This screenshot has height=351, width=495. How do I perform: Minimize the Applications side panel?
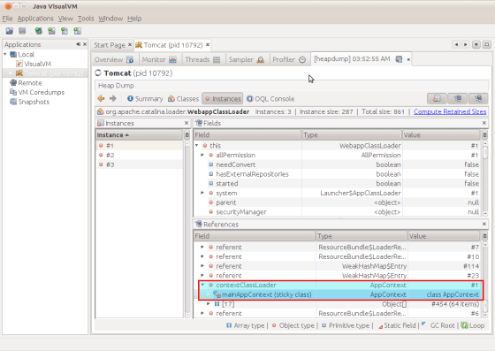tap(78, 44)
